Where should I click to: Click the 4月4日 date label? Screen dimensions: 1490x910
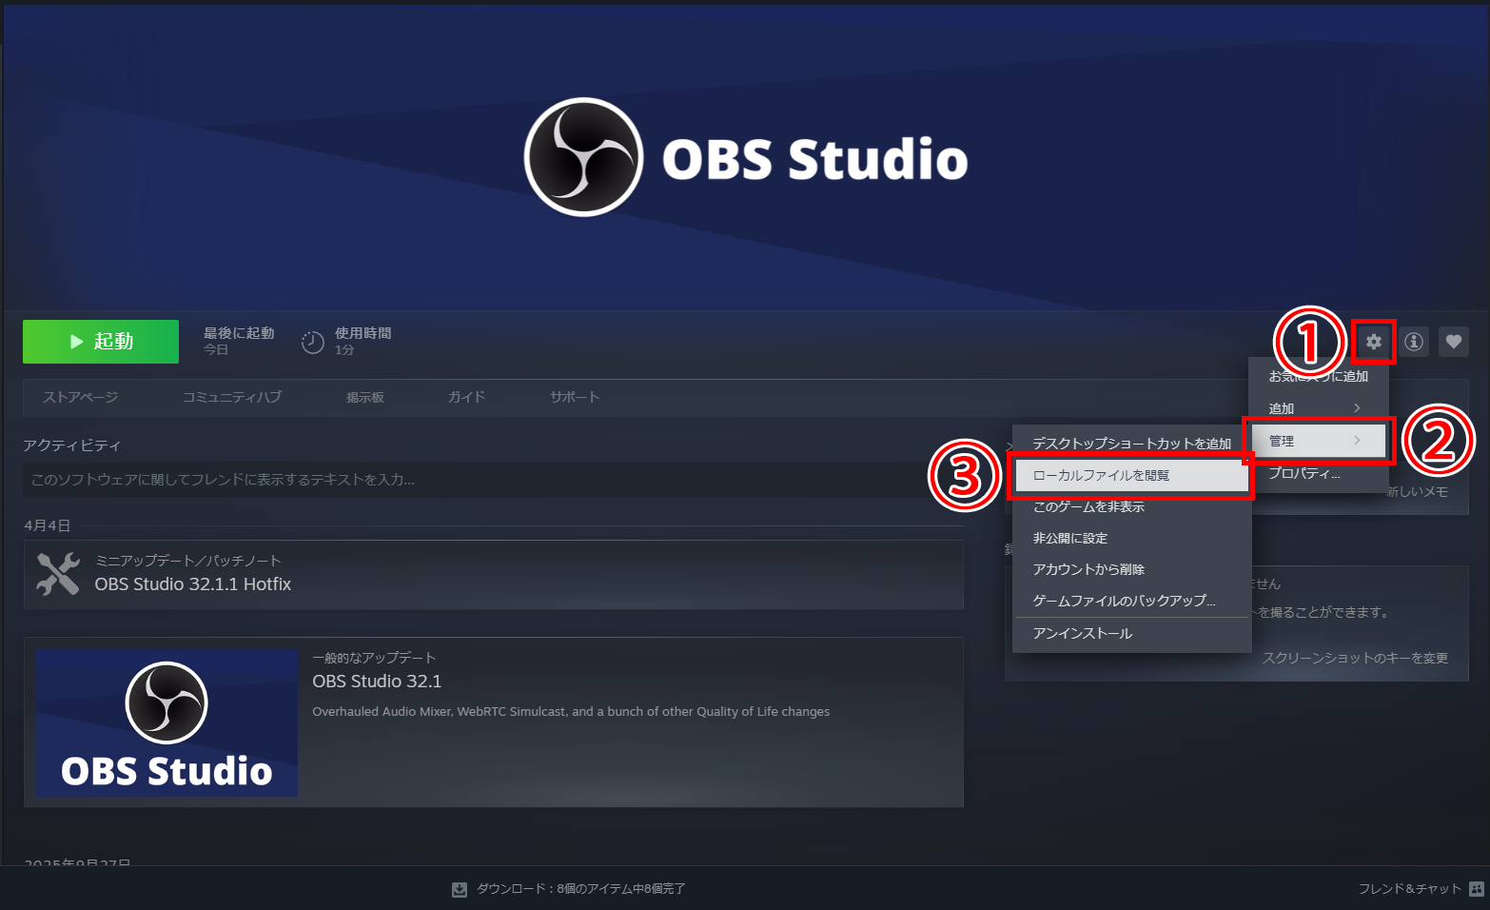(48, 525)
